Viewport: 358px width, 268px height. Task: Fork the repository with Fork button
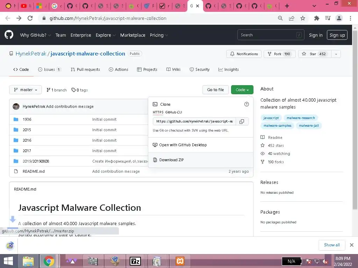click(280, 54)
